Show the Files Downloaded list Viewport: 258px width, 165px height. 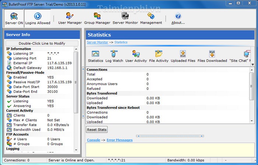coord(212,56)
